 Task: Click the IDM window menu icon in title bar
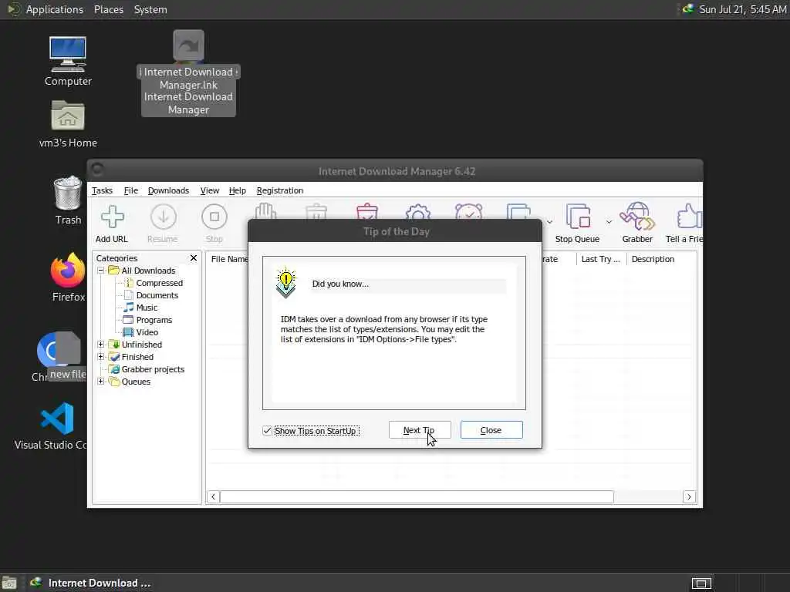pos(98,170)
